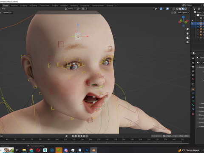The image size is (204, 153).
Task: Open the World properties tab
Action: (x=193, y=79)
